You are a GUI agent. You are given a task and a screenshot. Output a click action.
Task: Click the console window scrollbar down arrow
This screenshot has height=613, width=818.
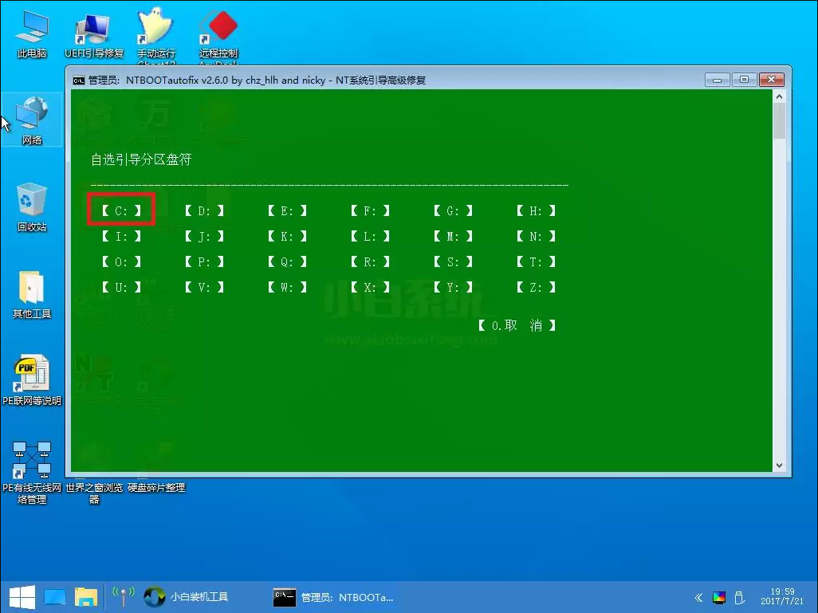(x=781, y=465)
